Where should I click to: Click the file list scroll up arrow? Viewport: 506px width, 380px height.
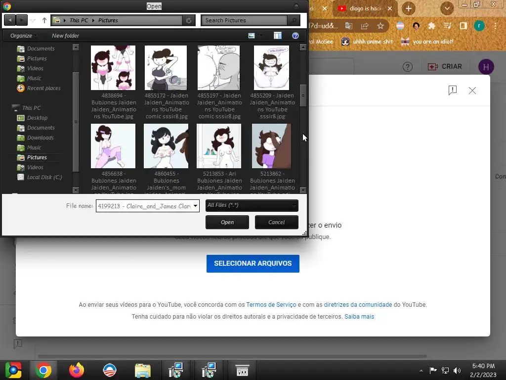pos(303,47)
